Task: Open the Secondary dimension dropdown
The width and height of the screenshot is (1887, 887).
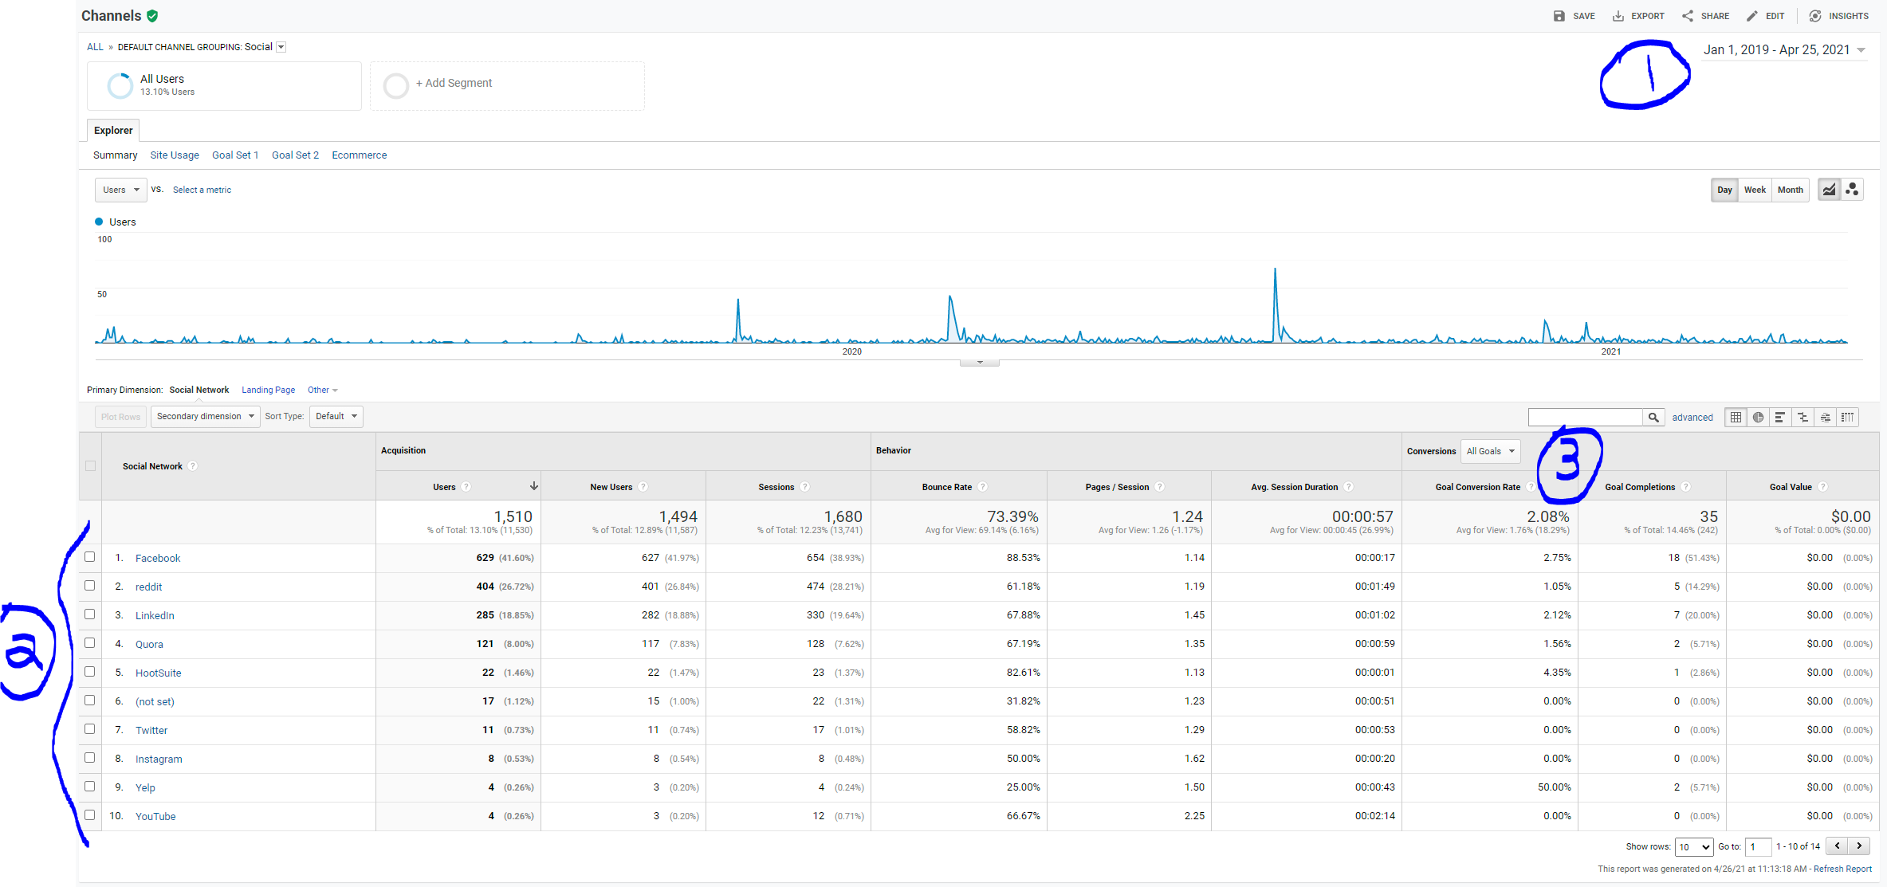Action: point(205,417)
